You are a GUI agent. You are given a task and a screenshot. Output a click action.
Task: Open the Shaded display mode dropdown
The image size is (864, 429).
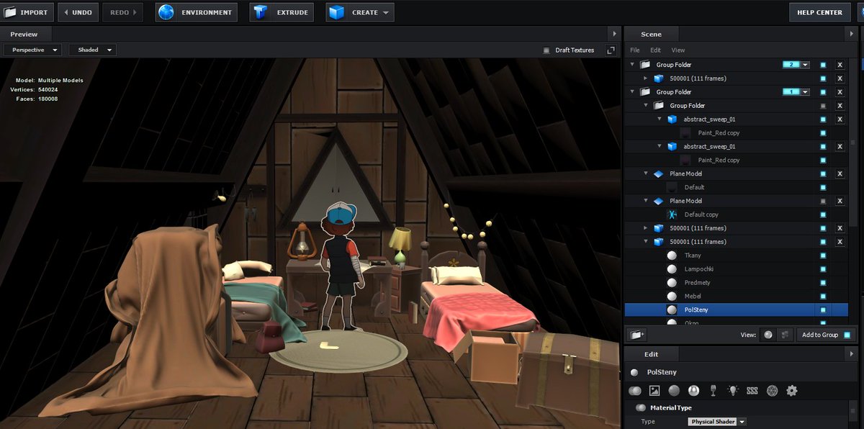tap(92, 50)
